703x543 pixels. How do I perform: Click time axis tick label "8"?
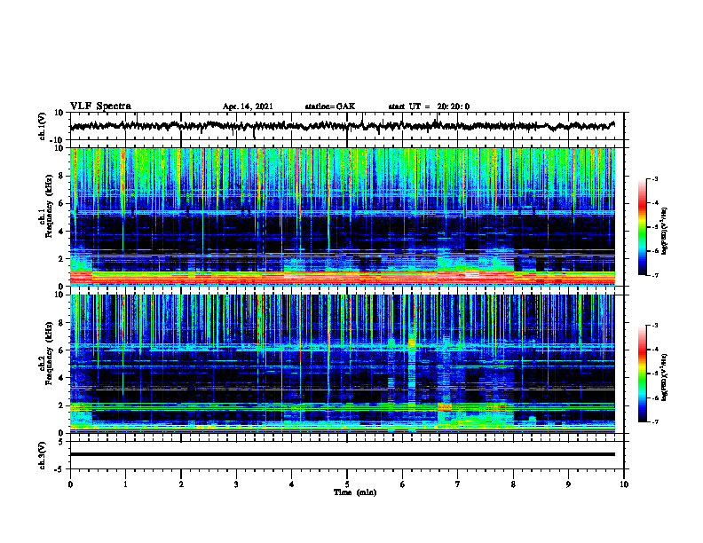pos(513,484)
